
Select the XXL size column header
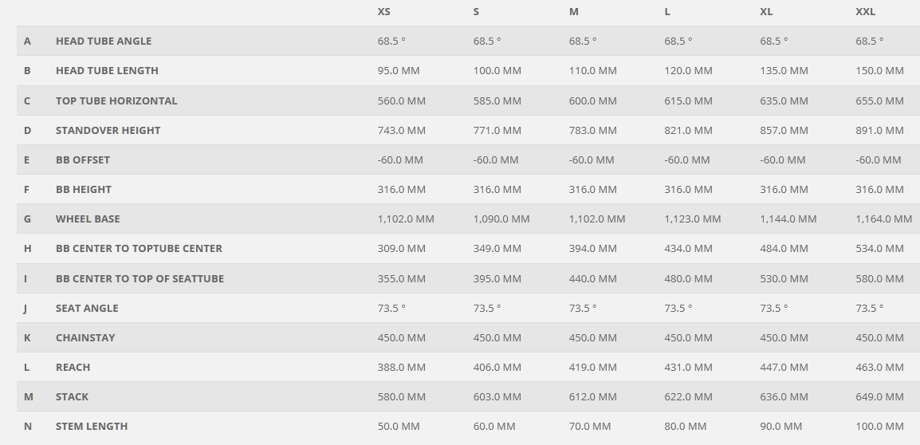click(866, 12)
